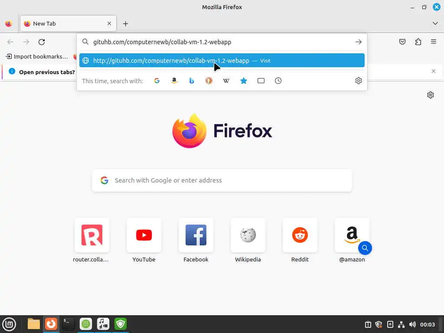The width and height of the screenshot is (444, 333).
Task: Click the network tray icon
Action: click(401, 324)
